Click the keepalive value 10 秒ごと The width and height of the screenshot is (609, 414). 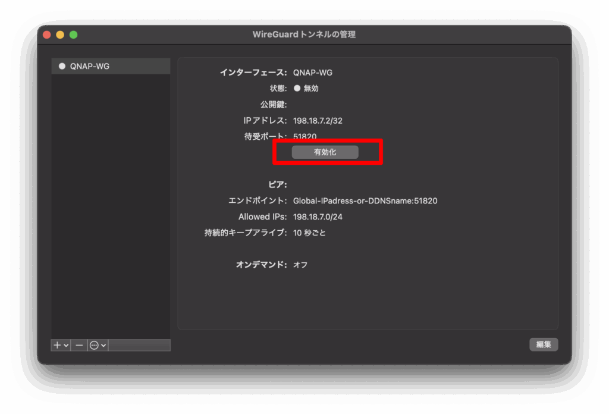pos(309,233)
